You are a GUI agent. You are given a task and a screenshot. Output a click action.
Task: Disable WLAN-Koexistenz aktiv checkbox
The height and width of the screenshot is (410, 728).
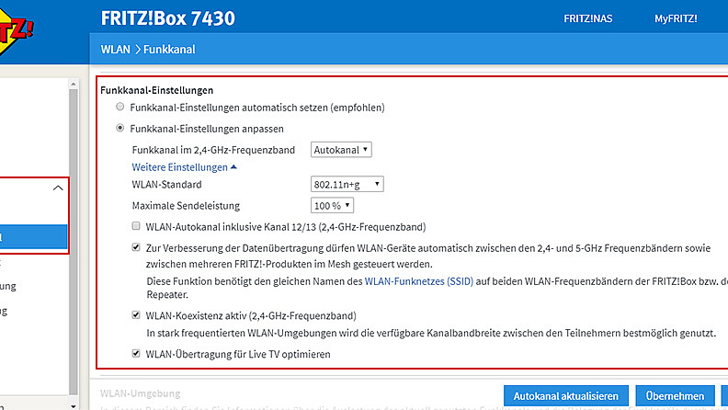point(136,315)
